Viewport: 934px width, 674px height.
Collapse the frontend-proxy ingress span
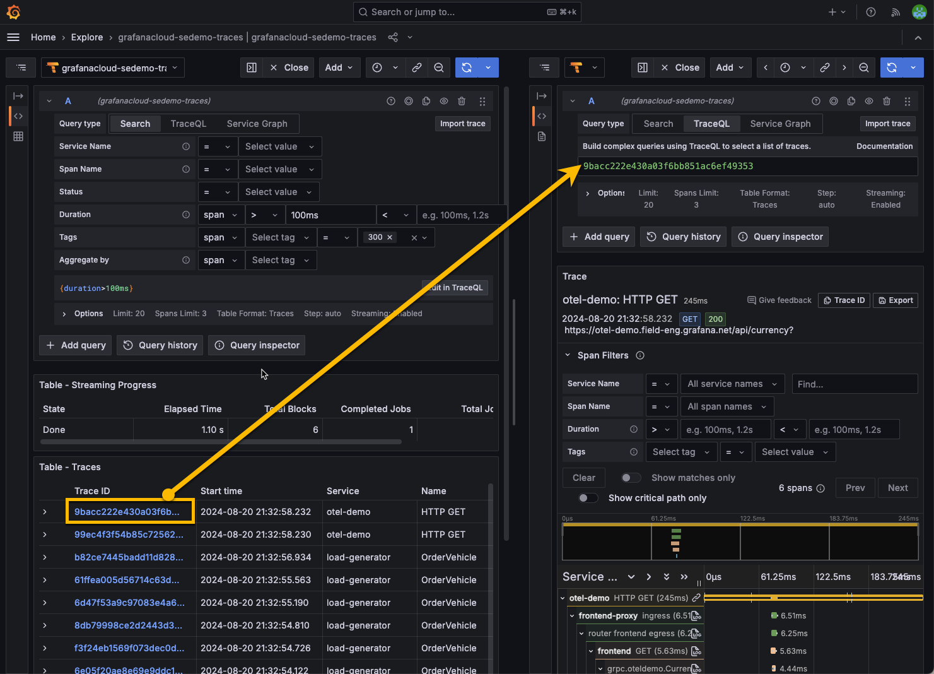click(572, 615)
